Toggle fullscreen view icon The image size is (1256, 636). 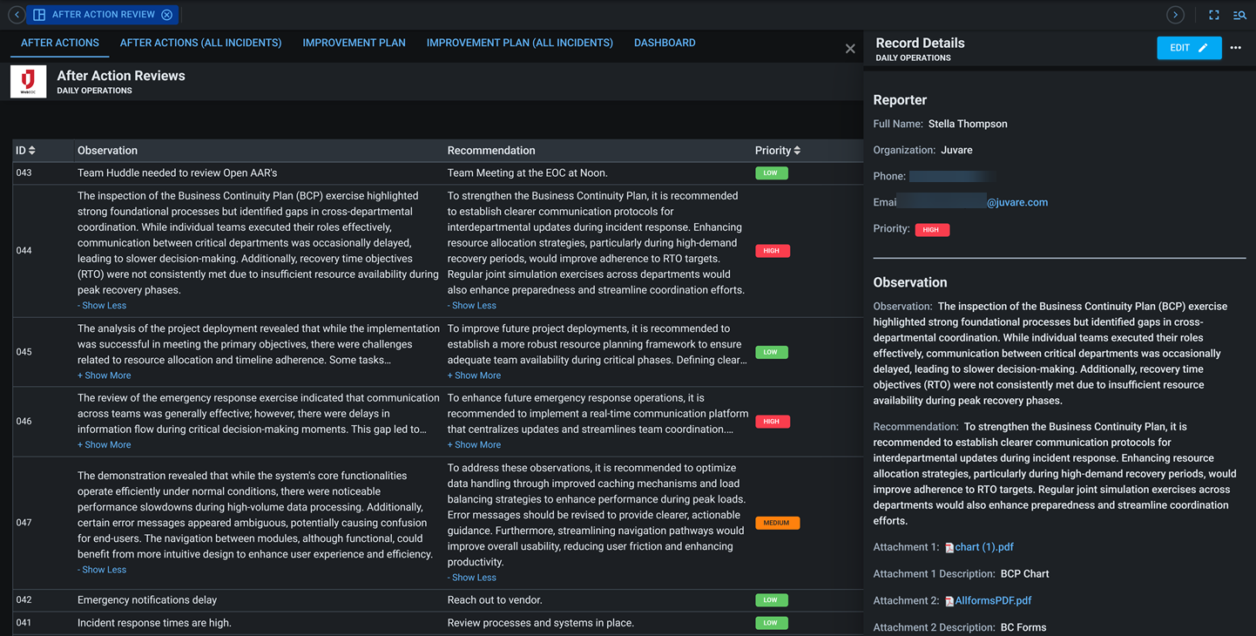pos(1213,15)
